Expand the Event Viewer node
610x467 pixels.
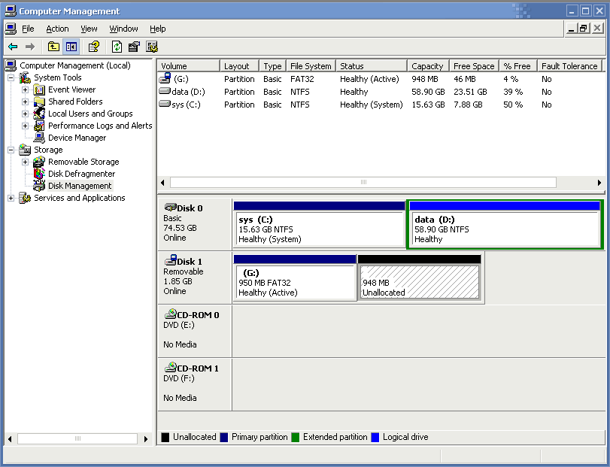coord(25,89)
